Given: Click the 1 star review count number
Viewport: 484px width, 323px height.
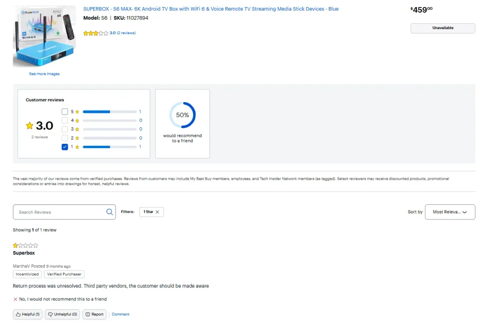Looking at the screenshot, I should coord(140,147).
